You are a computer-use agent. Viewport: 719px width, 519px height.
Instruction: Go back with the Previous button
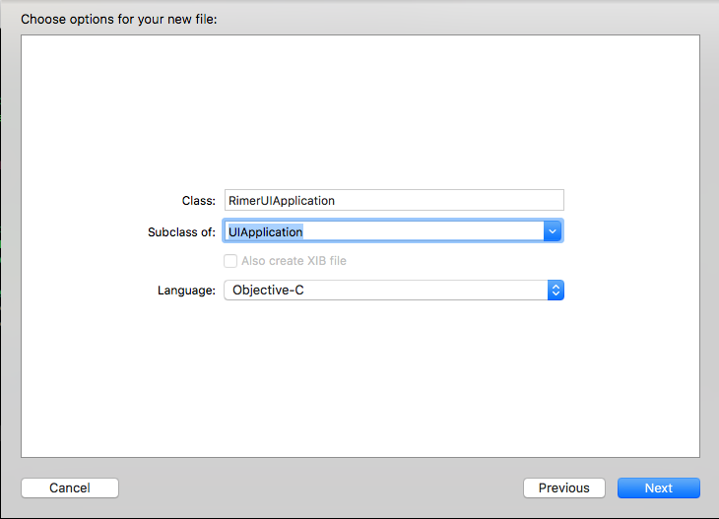564,487
